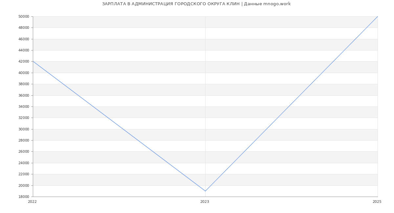Click the 24000 y-axis label
This screenshot has height=213, width=394.
24,163
